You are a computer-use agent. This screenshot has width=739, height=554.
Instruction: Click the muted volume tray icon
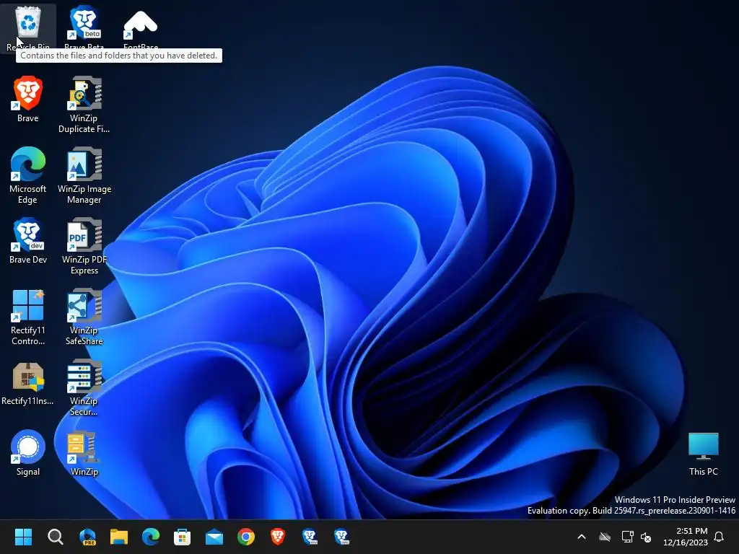click(646, 537)
